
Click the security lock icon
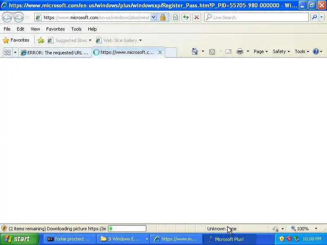pyautogui.click(x=163, y=18)
